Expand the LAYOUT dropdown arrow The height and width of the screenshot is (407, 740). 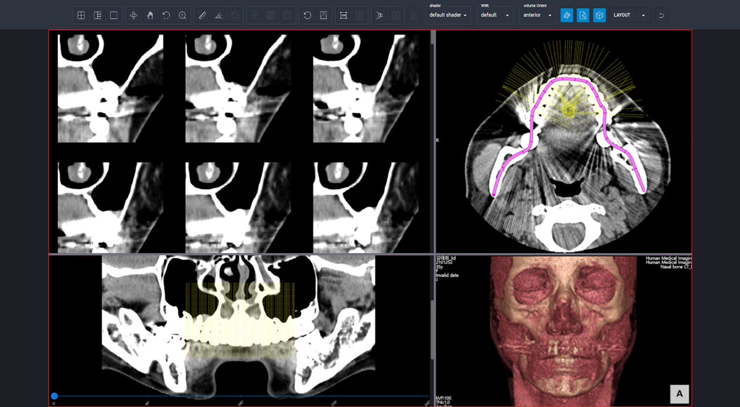pyautogui.click(x=643, y=15)
